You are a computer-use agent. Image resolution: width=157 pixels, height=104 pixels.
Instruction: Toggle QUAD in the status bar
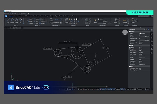(118, 89)
